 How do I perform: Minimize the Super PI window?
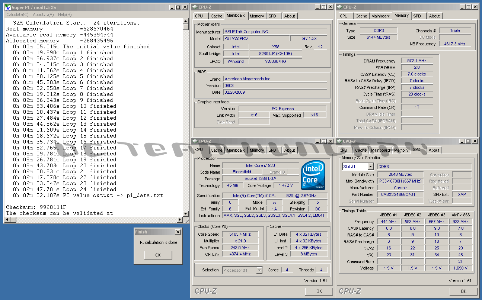tap(172, 7)
